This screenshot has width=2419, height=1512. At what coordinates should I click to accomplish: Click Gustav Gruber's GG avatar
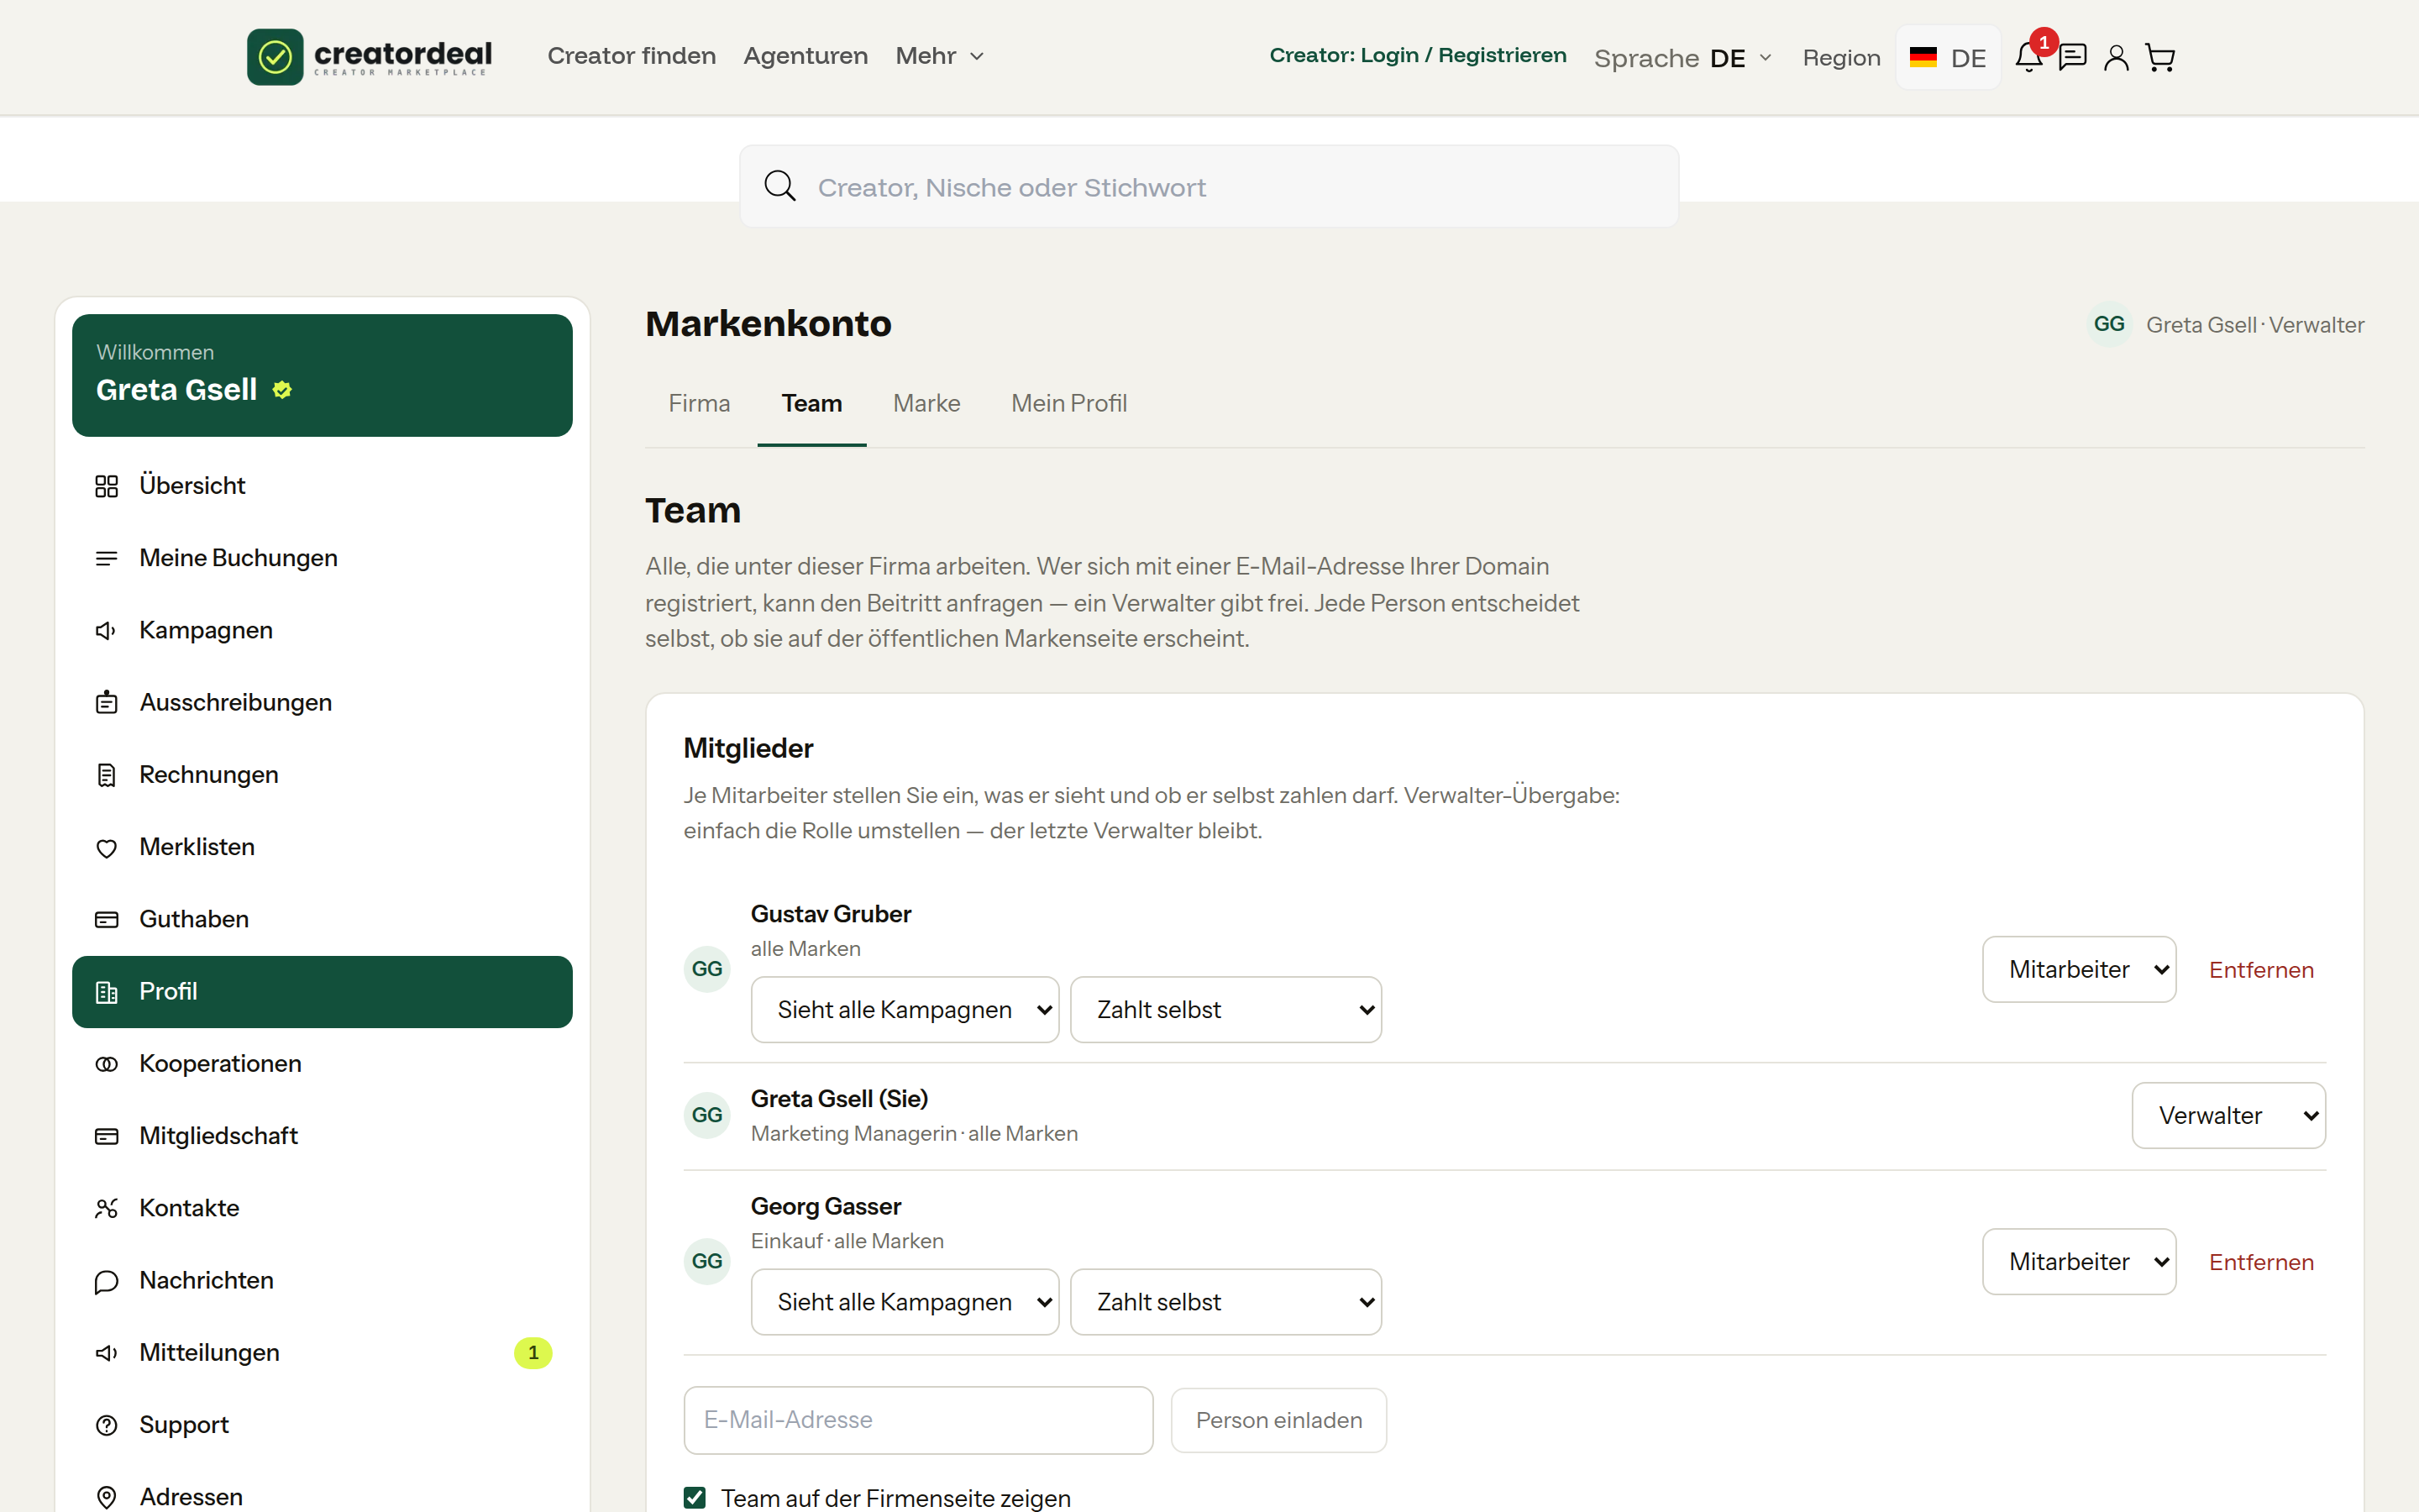[706, 969]
